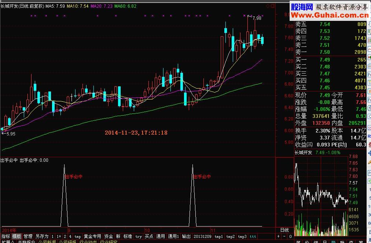Click the MA5: 7.59 legend label
This screenshot has width=371, height=243.
[55, 6]
